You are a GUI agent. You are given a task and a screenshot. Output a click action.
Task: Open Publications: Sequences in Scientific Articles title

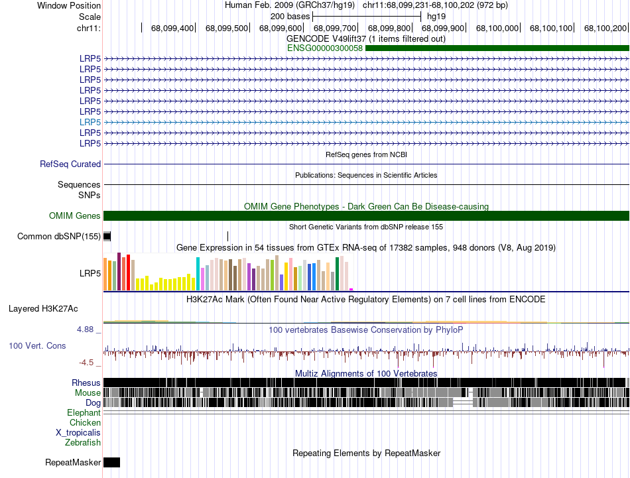(366, 175)
